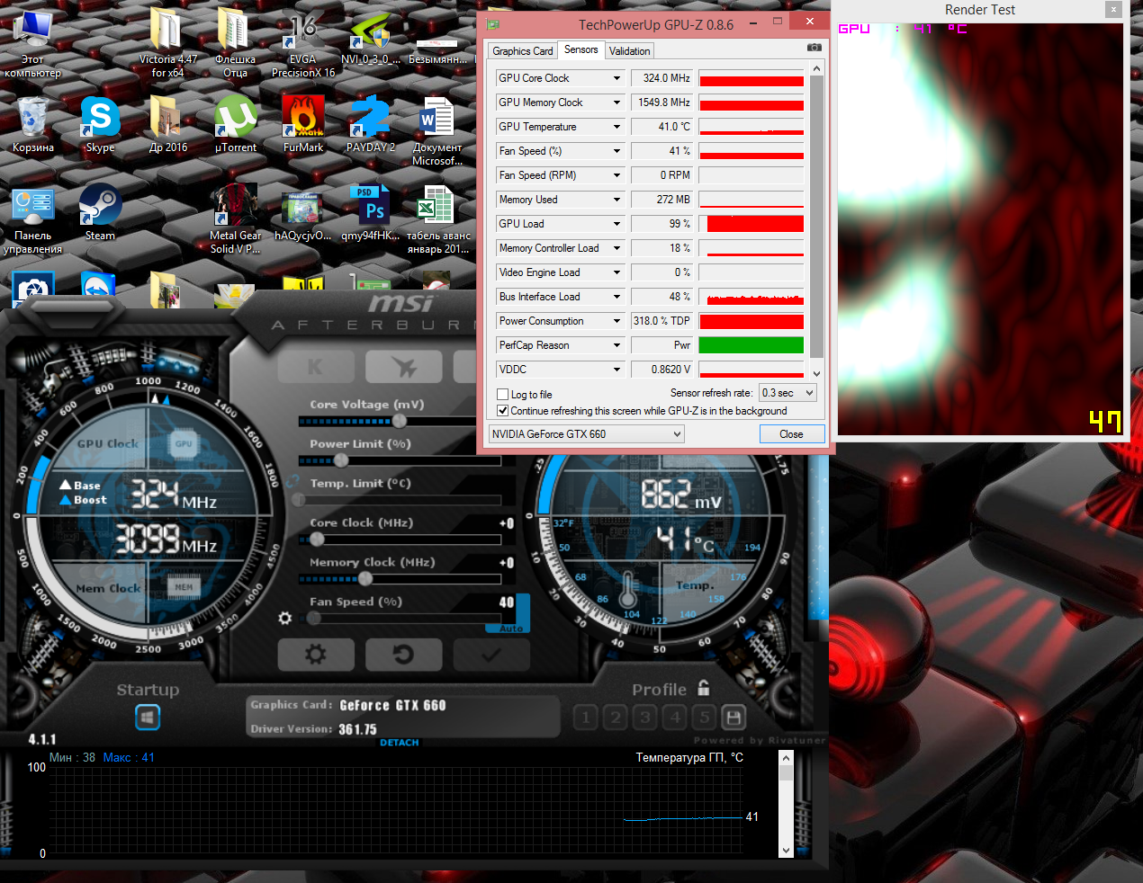Click the Afterburner apply checkmark button
This screenshot has height=883, width=1143.
491,655
